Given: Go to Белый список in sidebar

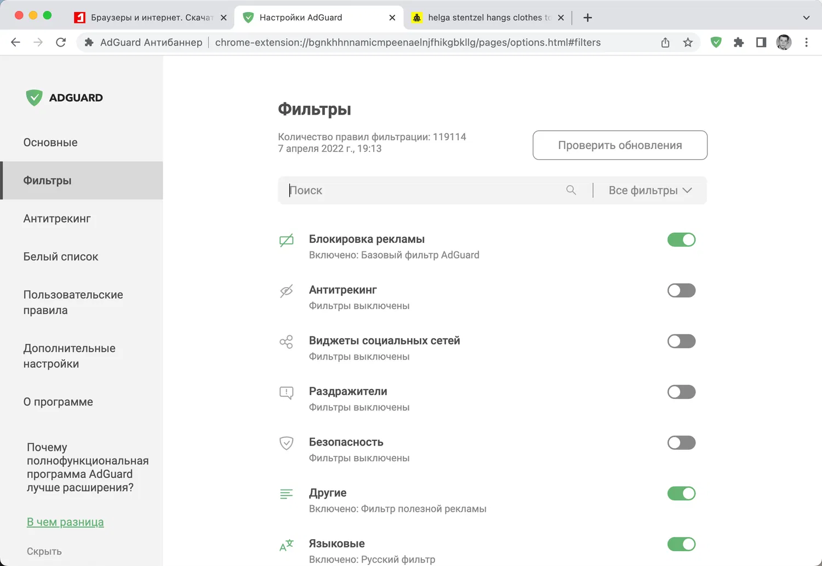Looking at the screenshot, I should point(61,256).
